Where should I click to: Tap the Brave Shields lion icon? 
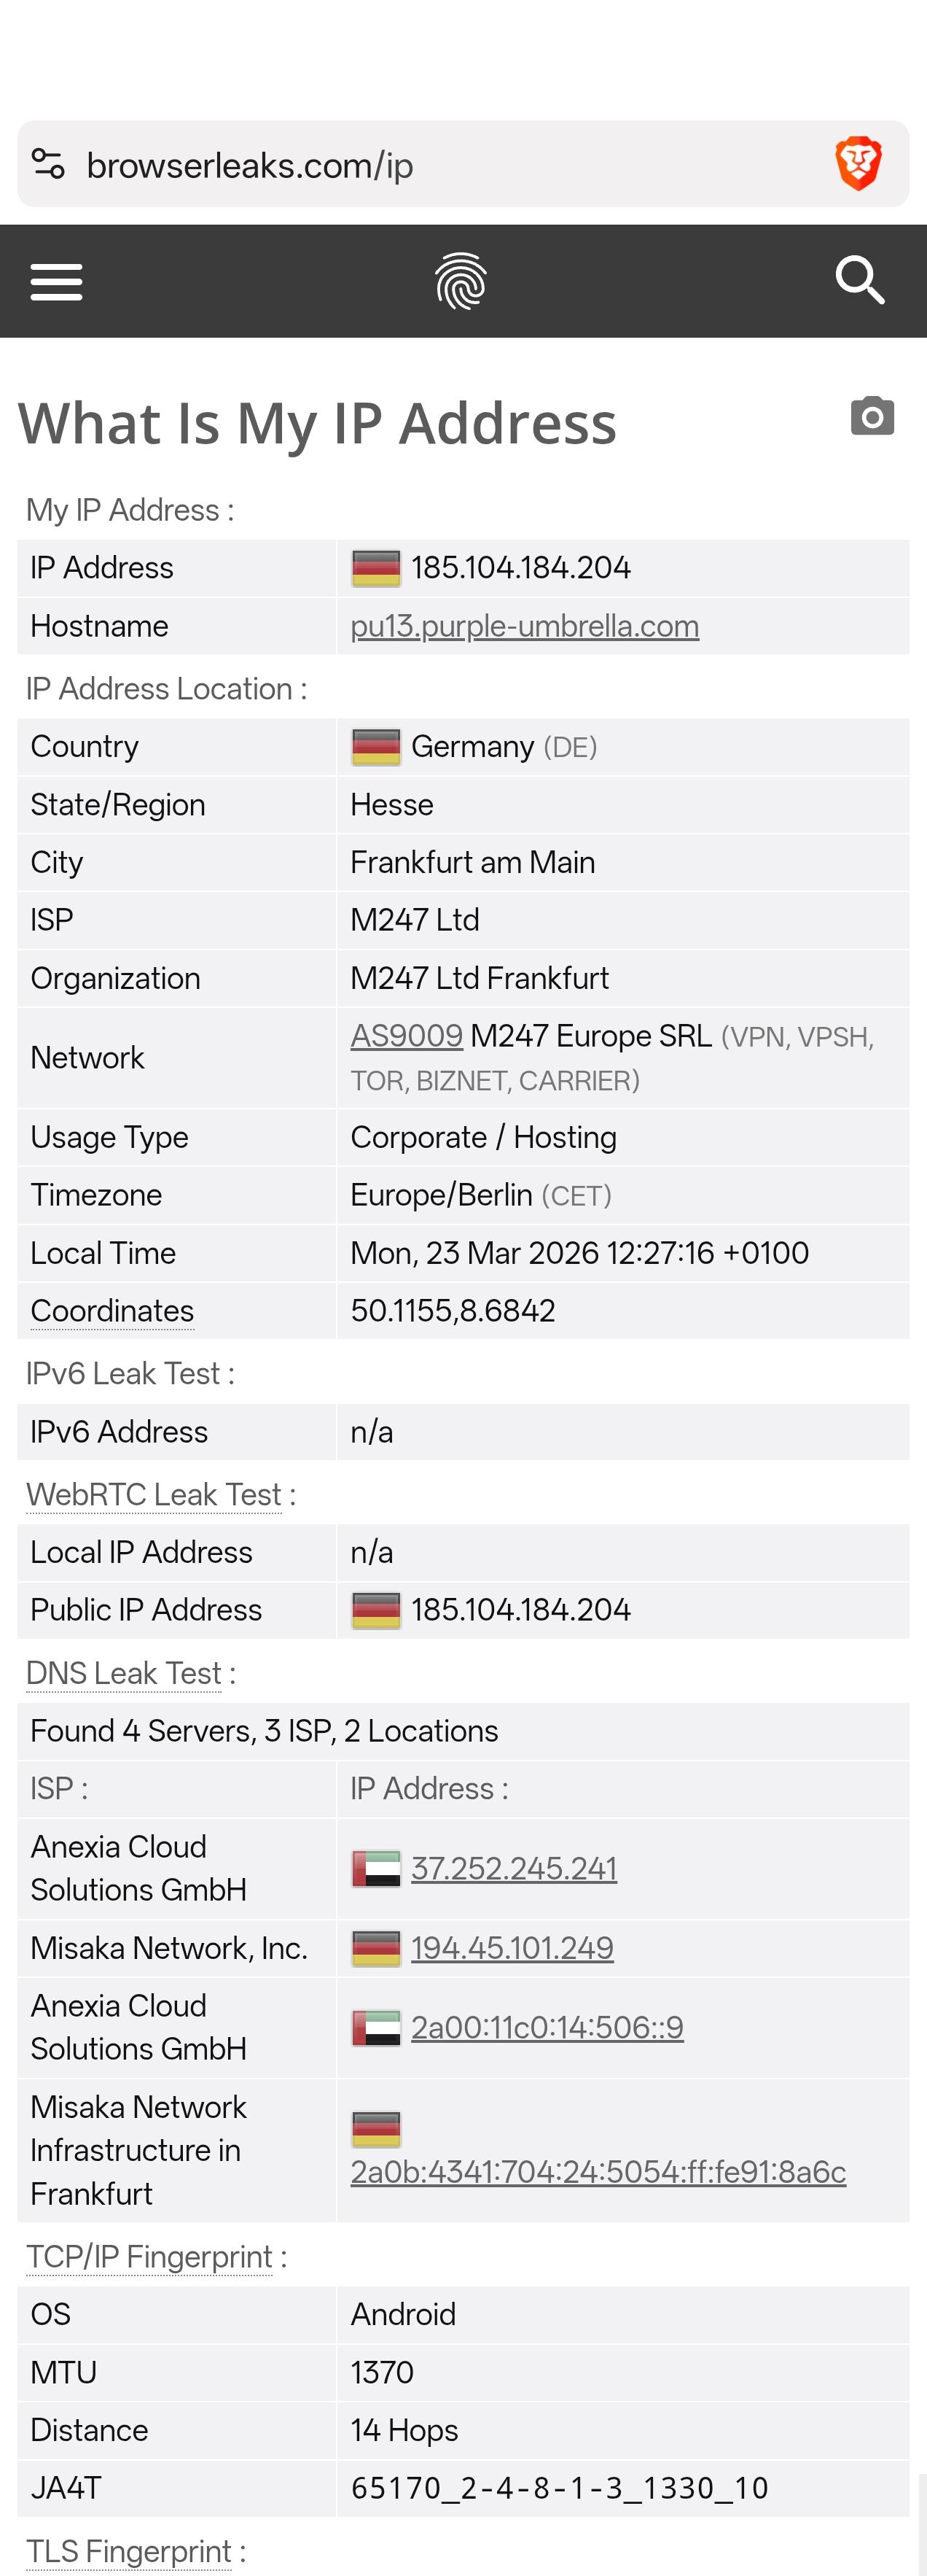(x=857, y=164)
